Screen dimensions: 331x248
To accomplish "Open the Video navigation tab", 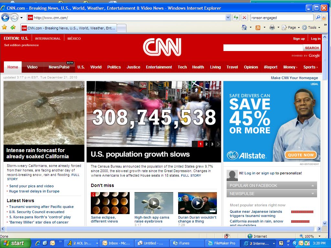I will click(32, 67).
